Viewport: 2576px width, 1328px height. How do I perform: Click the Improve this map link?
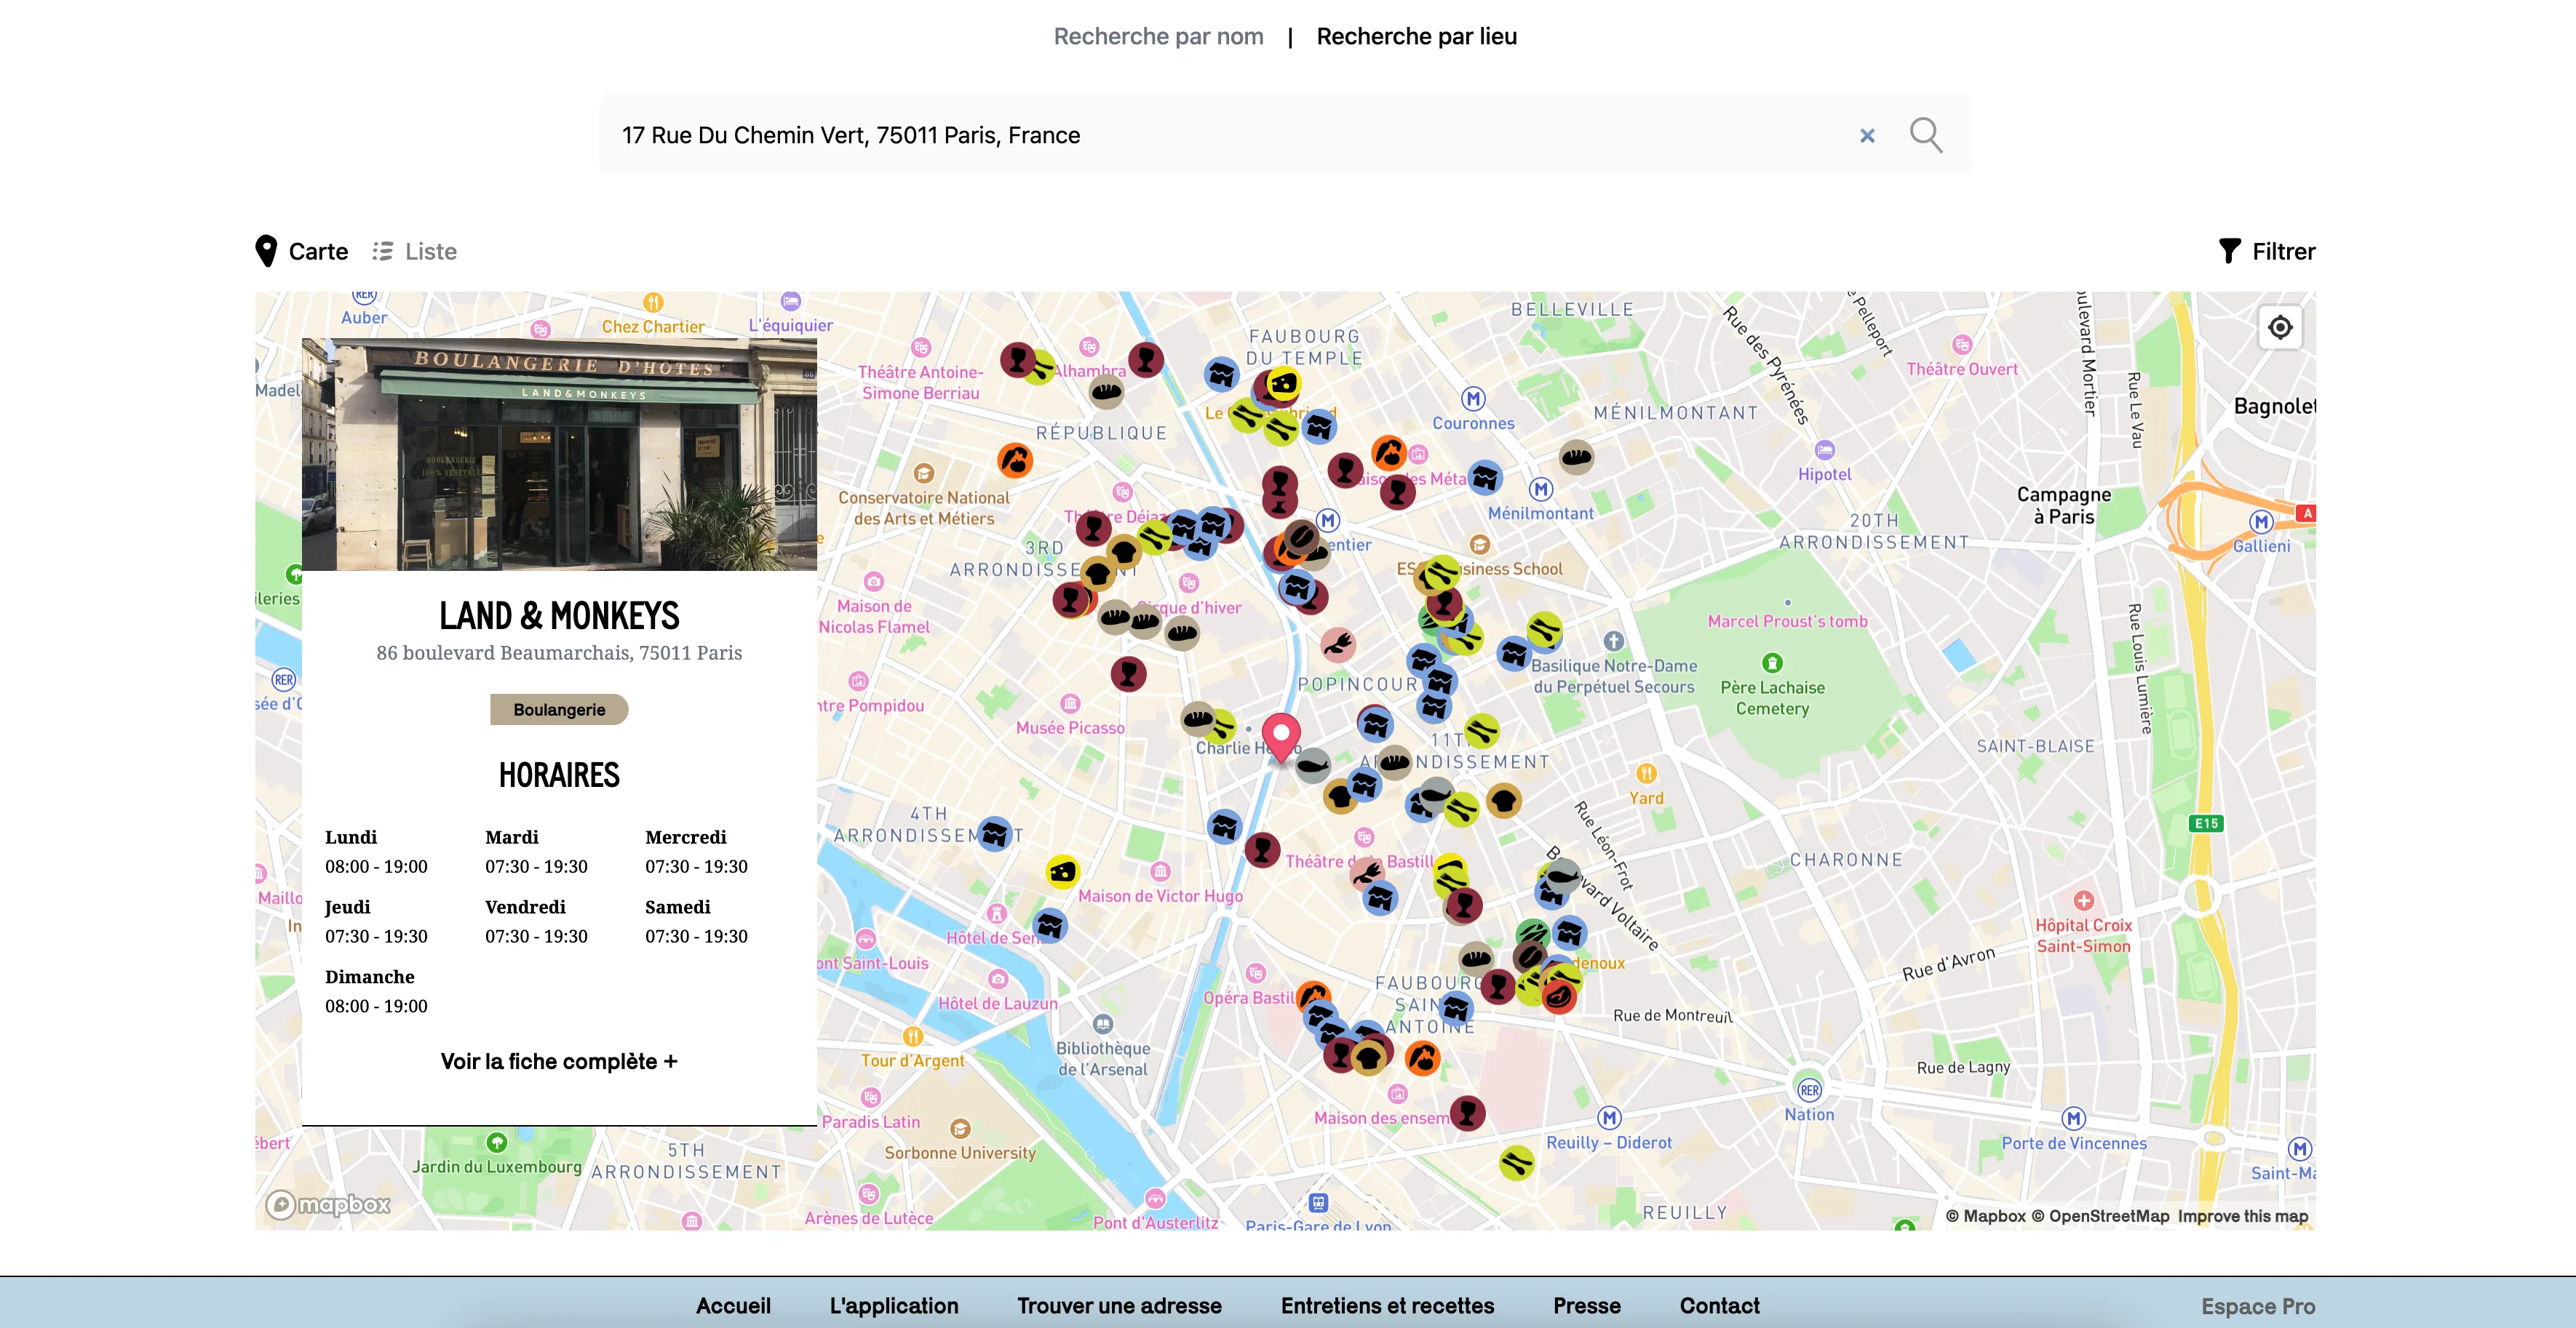click(x=2242, y=1216)
